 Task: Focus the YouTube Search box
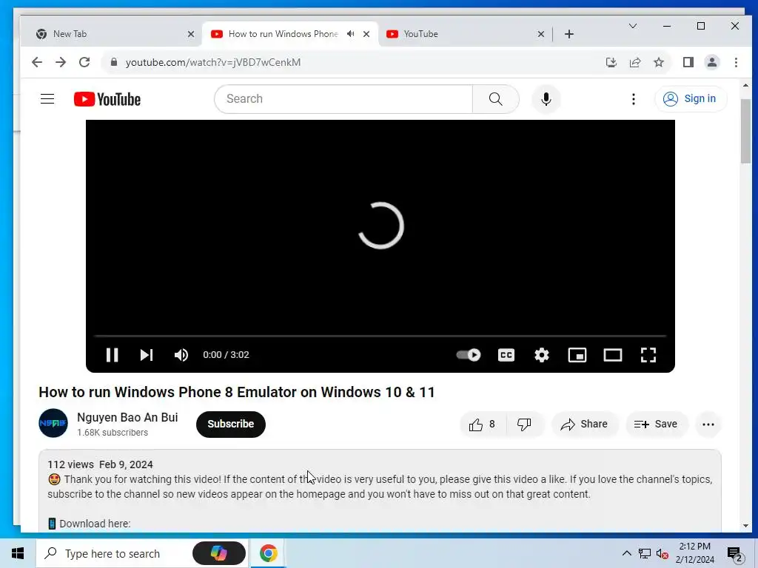pos(343,99)
